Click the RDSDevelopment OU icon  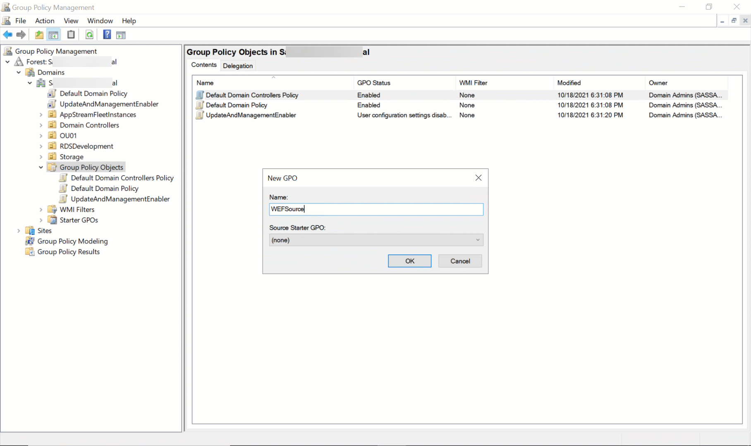coord(52,146)
